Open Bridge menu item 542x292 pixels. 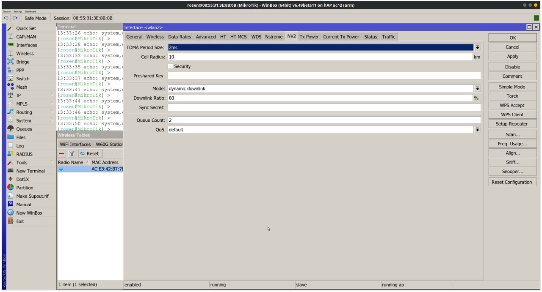pos(23,62)
